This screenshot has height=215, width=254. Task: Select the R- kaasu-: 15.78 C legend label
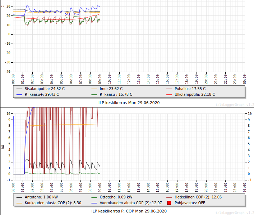coord(116,94)
